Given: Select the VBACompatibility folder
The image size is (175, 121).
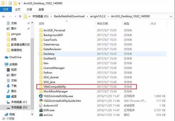Looking at the screenshot, I should [x=87, y=87].
